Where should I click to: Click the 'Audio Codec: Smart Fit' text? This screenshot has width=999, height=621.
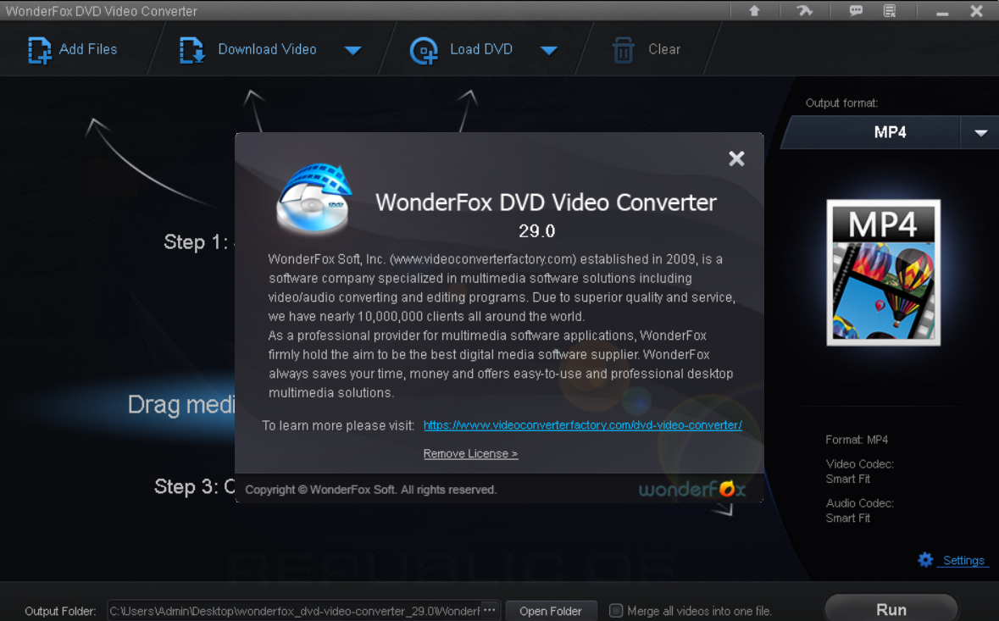[859, 510]
